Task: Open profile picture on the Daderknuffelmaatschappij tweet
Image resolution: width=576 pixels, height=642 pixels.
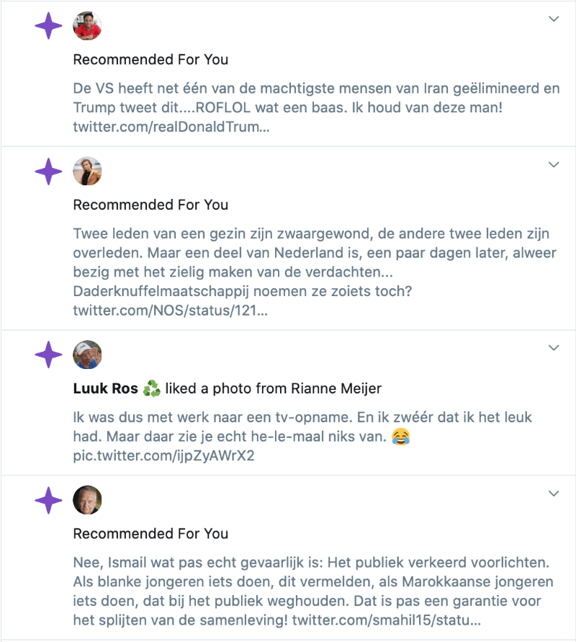Action: (87, 171)
